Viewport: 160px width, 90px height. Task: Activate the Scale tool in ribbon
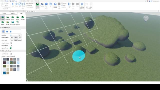pyautogui.click(x=20, y=4)
